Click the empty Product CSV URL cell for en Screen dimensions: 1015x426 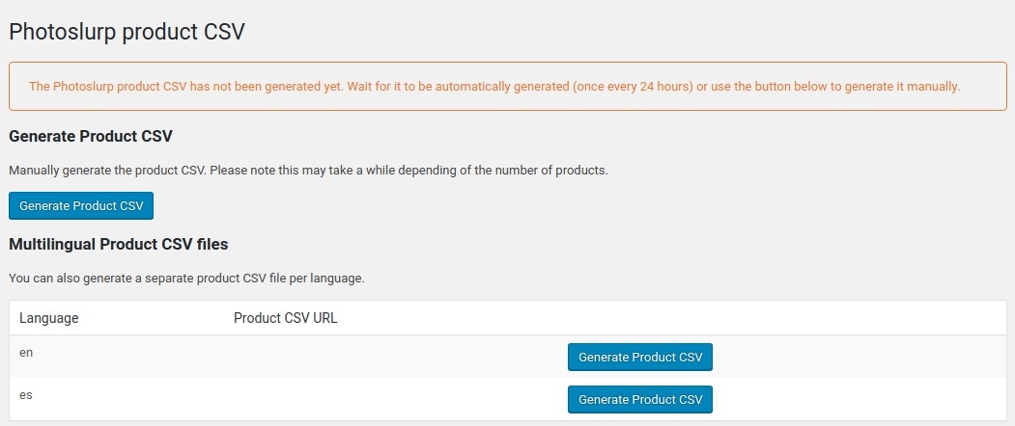point(386,357)
